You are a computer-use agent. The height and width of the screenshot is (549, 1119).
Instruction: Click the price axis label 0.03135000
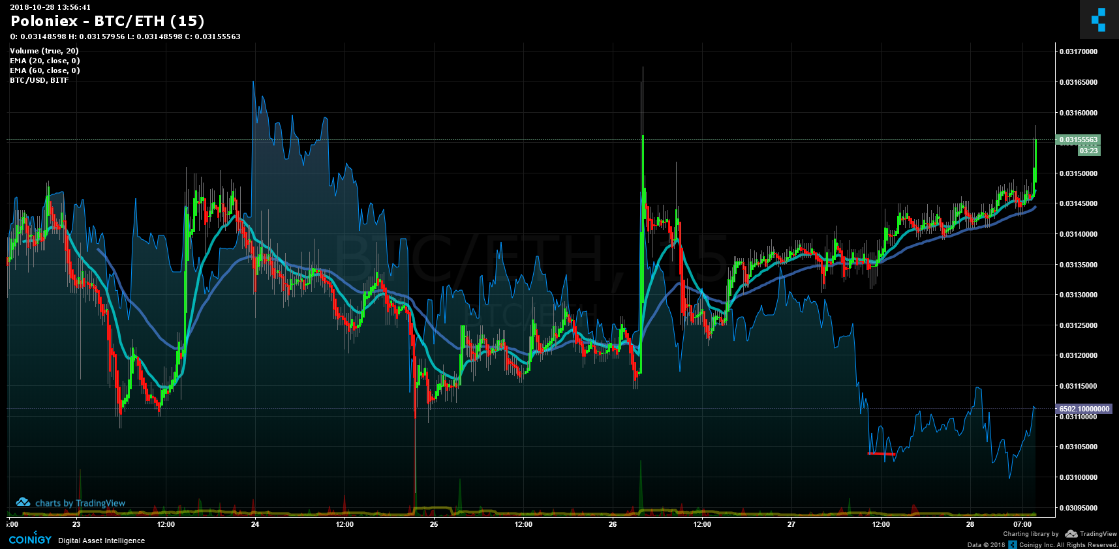pyautogui.click(x=1079, y=265)
